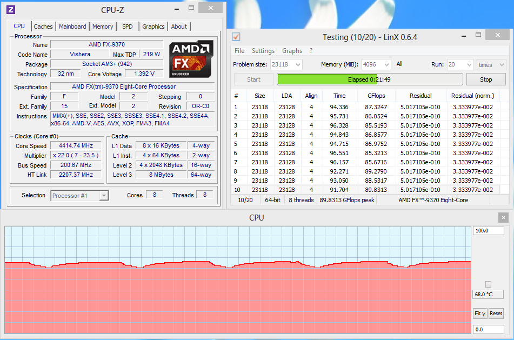Select the Time value '94.336' in run 1
The image size is (514, 340).
click(x=339, y=107)
